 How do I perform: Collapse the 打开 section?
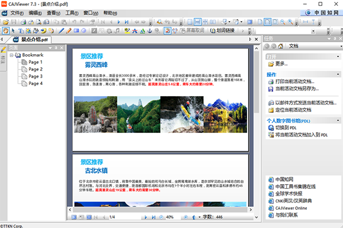pos(338,56)
